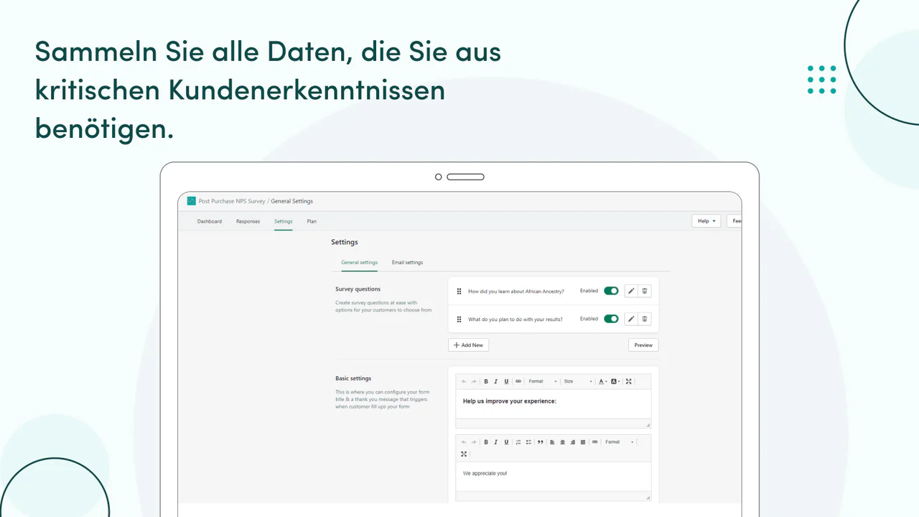
Task: Apply italic in the form title editor
Action: tap(496, 381)
